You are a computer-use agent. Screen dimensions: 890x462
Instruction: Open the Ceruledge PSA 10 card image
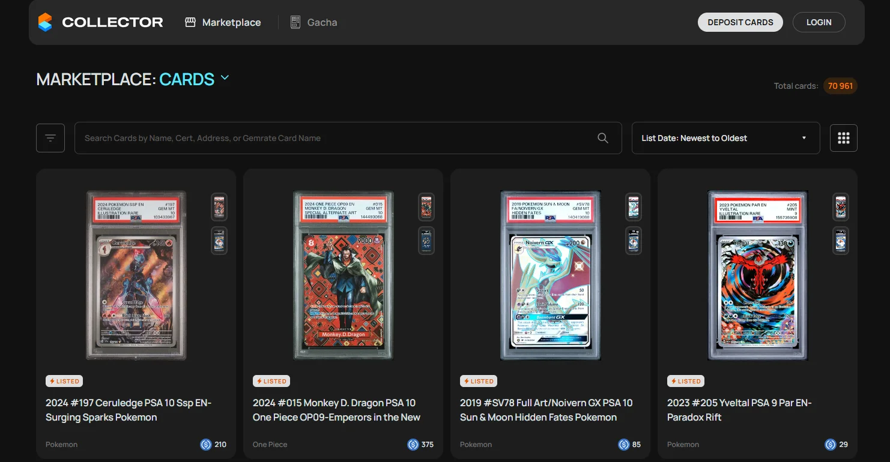pyautogui.click(x=136, y=275)
